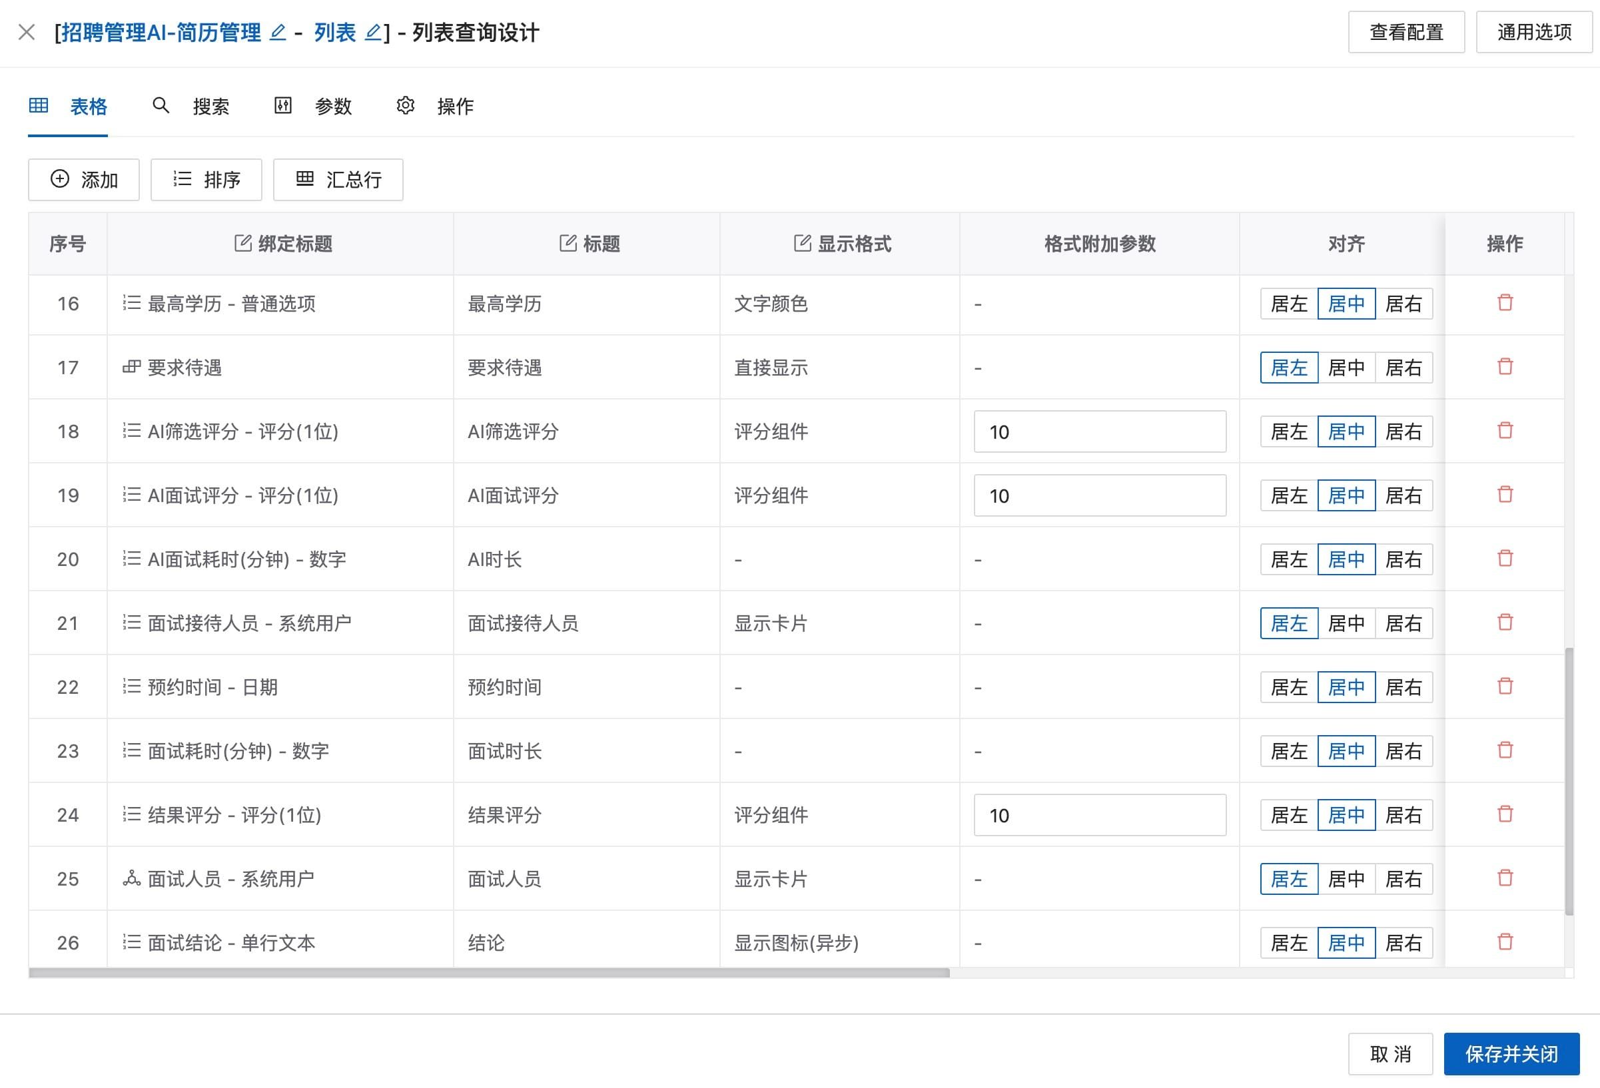Set row 19 AI面试评分 alignment to 居左
This screenshot has width=1600, height=1088.
tap(1289, 495)
